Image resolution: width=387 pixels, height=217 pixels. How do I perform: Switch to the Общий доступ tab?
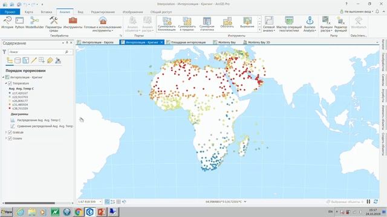tap(161, 12)
